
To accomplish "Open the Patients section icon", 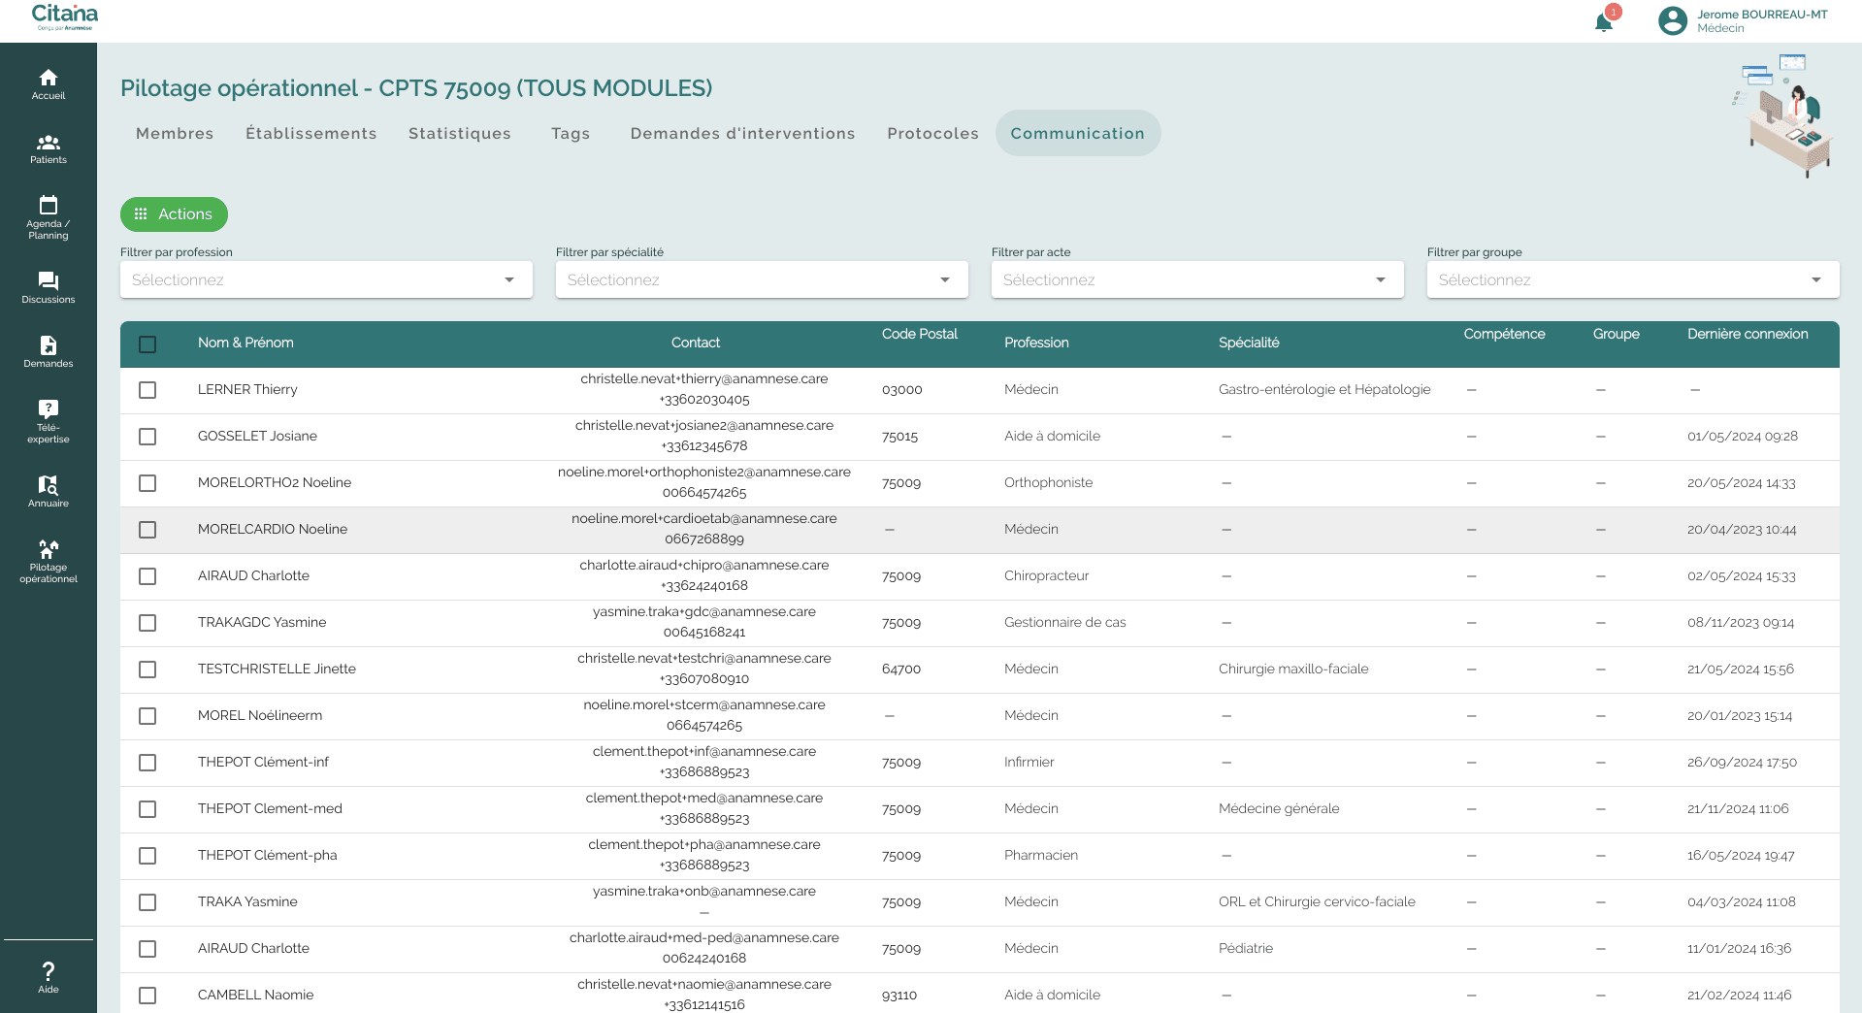I will (x=48, y=143).
